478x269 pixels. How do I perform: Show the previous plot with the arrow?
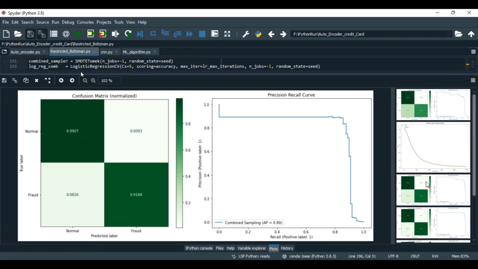coord(61,80)
